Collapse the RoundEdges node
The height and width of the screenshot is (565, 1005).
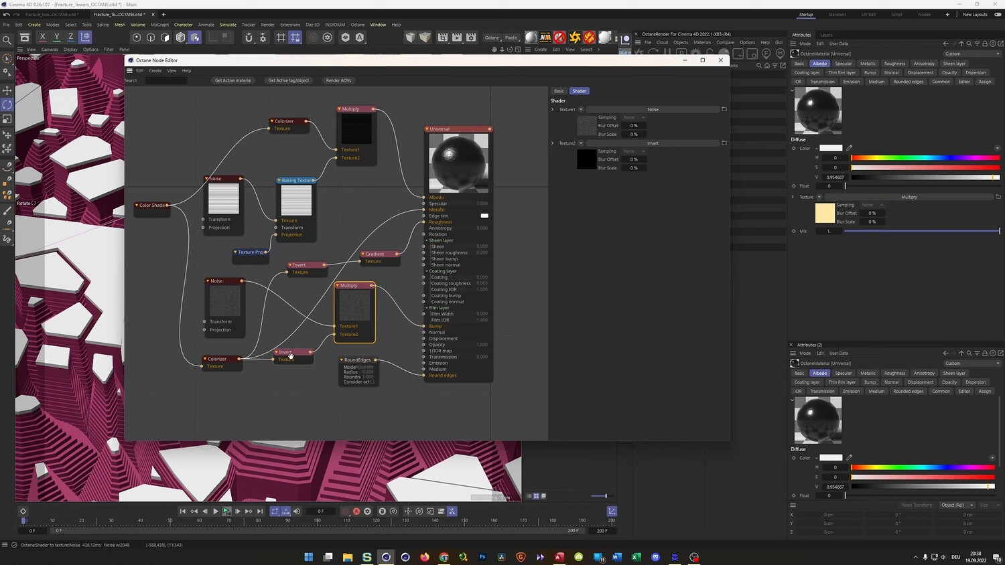pos(342,359)
